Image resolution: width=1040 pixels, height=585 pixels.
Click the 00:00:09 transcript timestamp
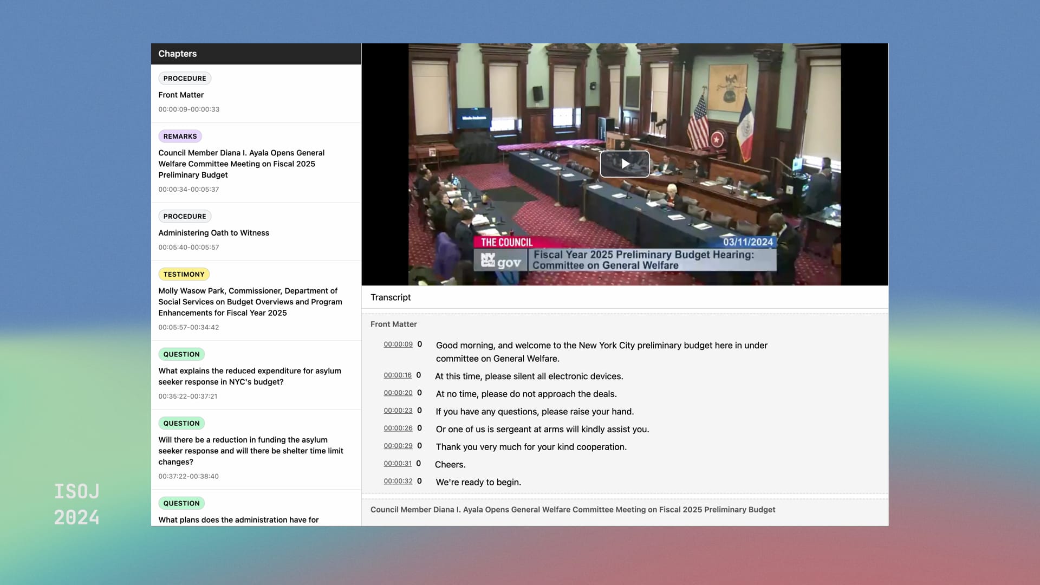pos(398,344)
